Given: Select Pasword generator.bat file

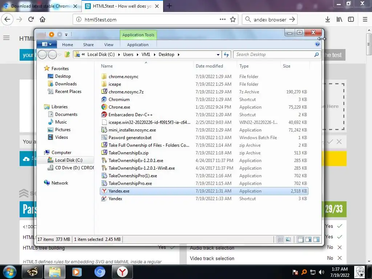Looking at the screenshot, I should pyautogui.click(x=130, y=138).
